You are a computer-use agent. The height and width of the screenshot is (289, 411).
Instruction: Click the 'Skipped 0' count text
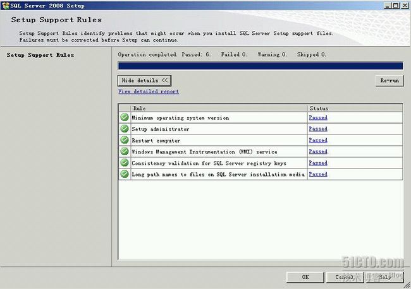tap(311, 54)
